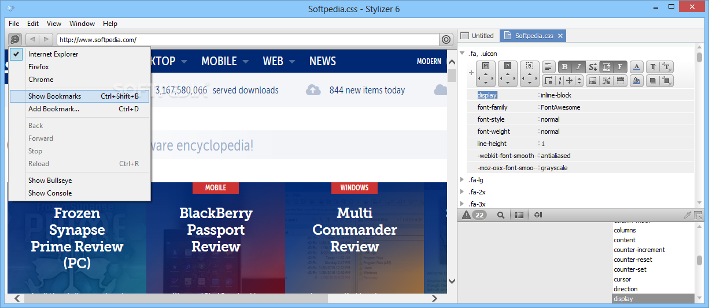The image size is (709, 308).
Task: Expand the .fa-lg rule
Action: (462, 180)
